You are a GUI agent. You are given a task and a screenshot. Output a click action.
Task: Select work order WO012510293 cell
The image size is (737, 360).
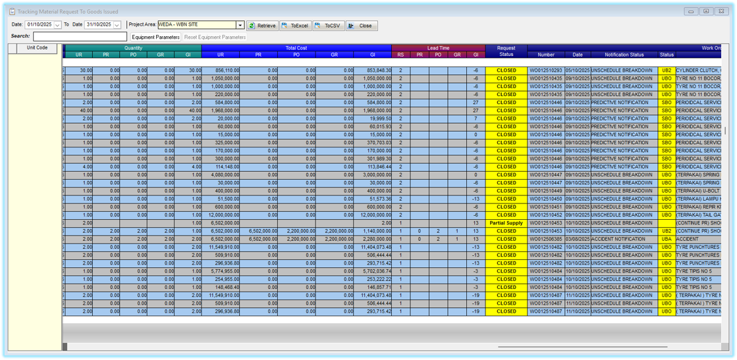546,70
